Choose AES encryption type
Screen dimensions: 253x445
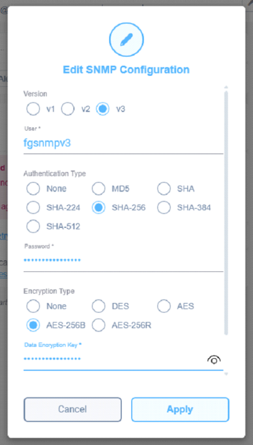click(164, 306)
